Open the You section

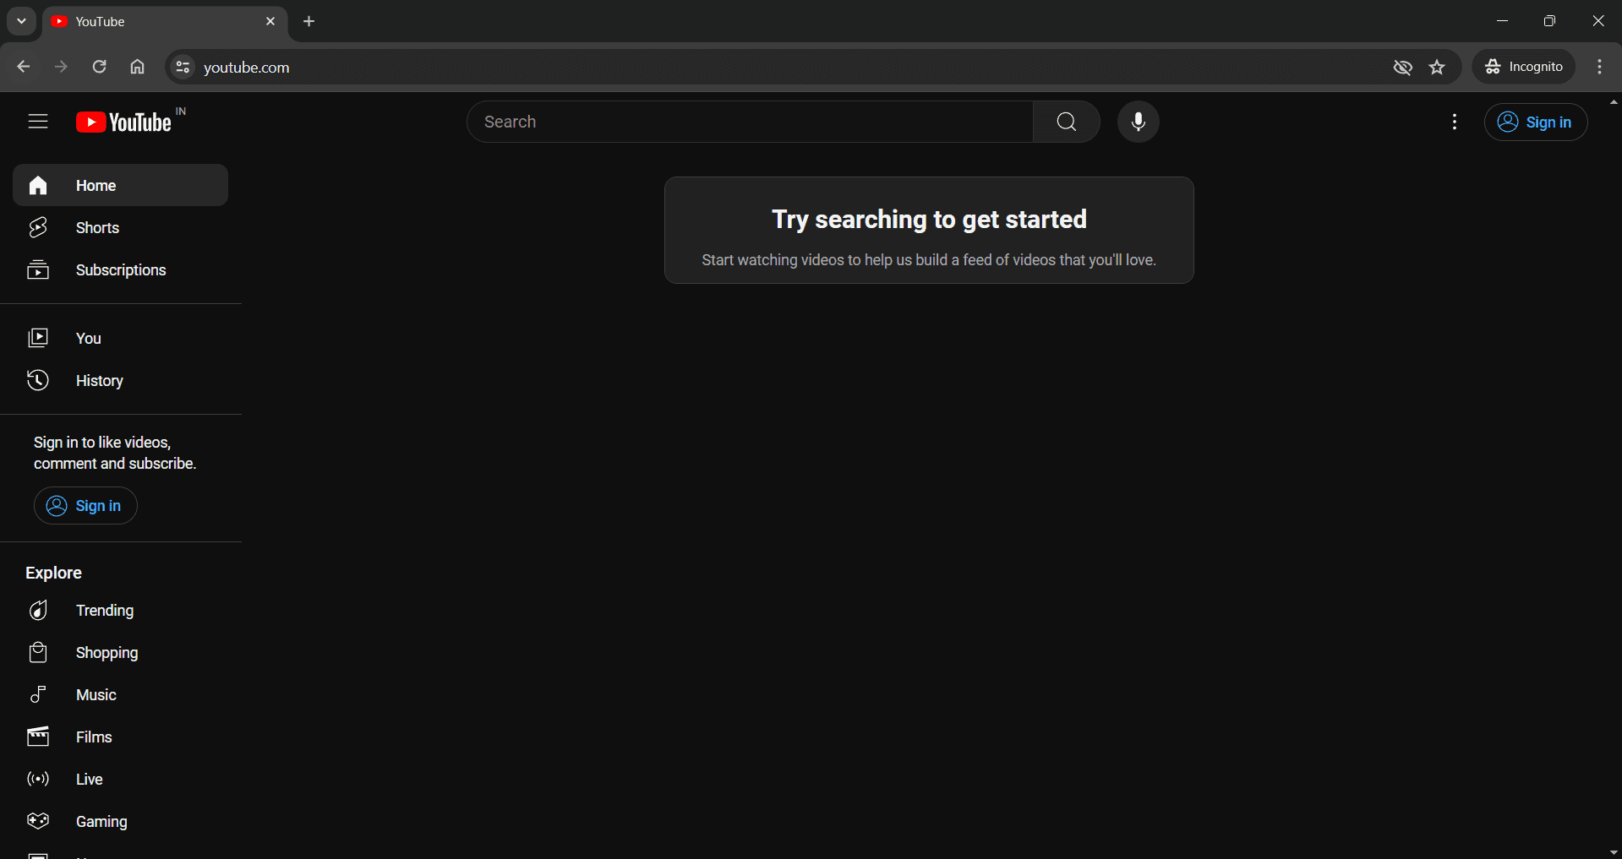(120, 339)
